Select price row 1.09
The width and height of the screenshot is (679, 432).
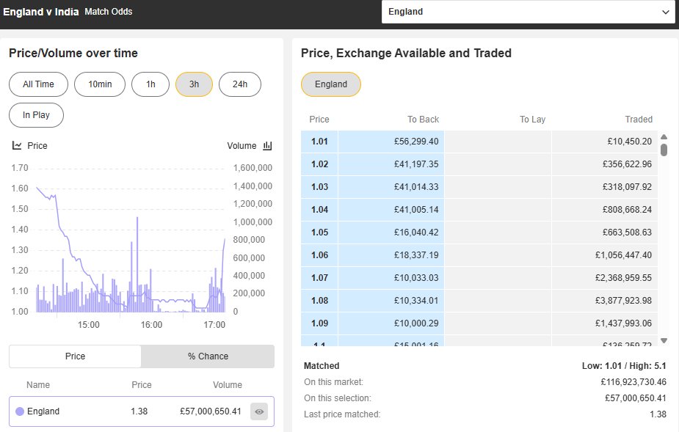(x=479, y=323)
